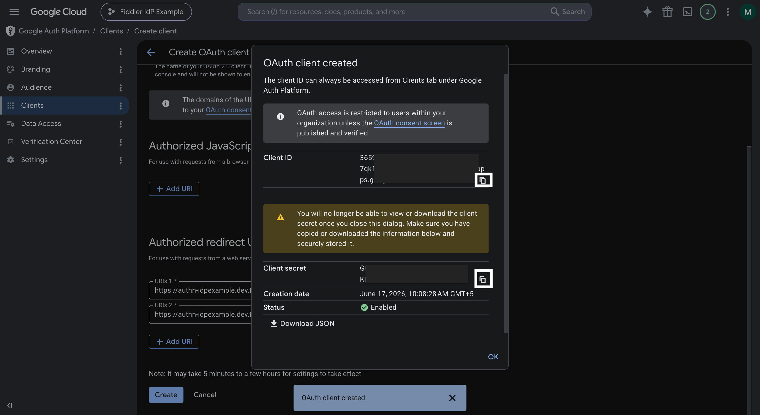
Task: Open the Verification Center row kebab menu
Action: pyautogui.click(x=120, y=142)
